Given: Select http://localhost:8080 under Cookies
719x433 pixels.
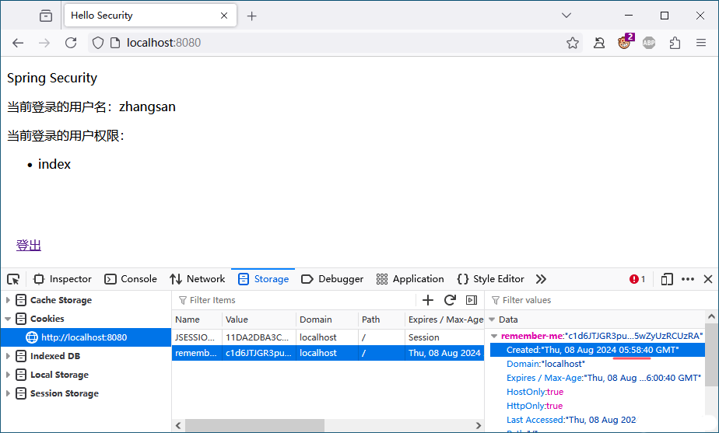Looking at the screenshot, I should tap(86, 337).
